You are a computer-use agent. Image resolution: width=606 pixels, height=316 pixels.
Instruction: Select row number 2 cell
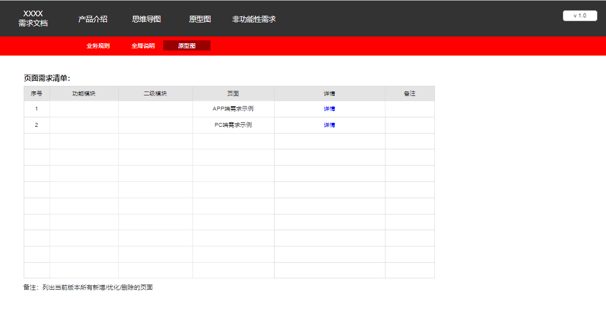pos(37,125)
